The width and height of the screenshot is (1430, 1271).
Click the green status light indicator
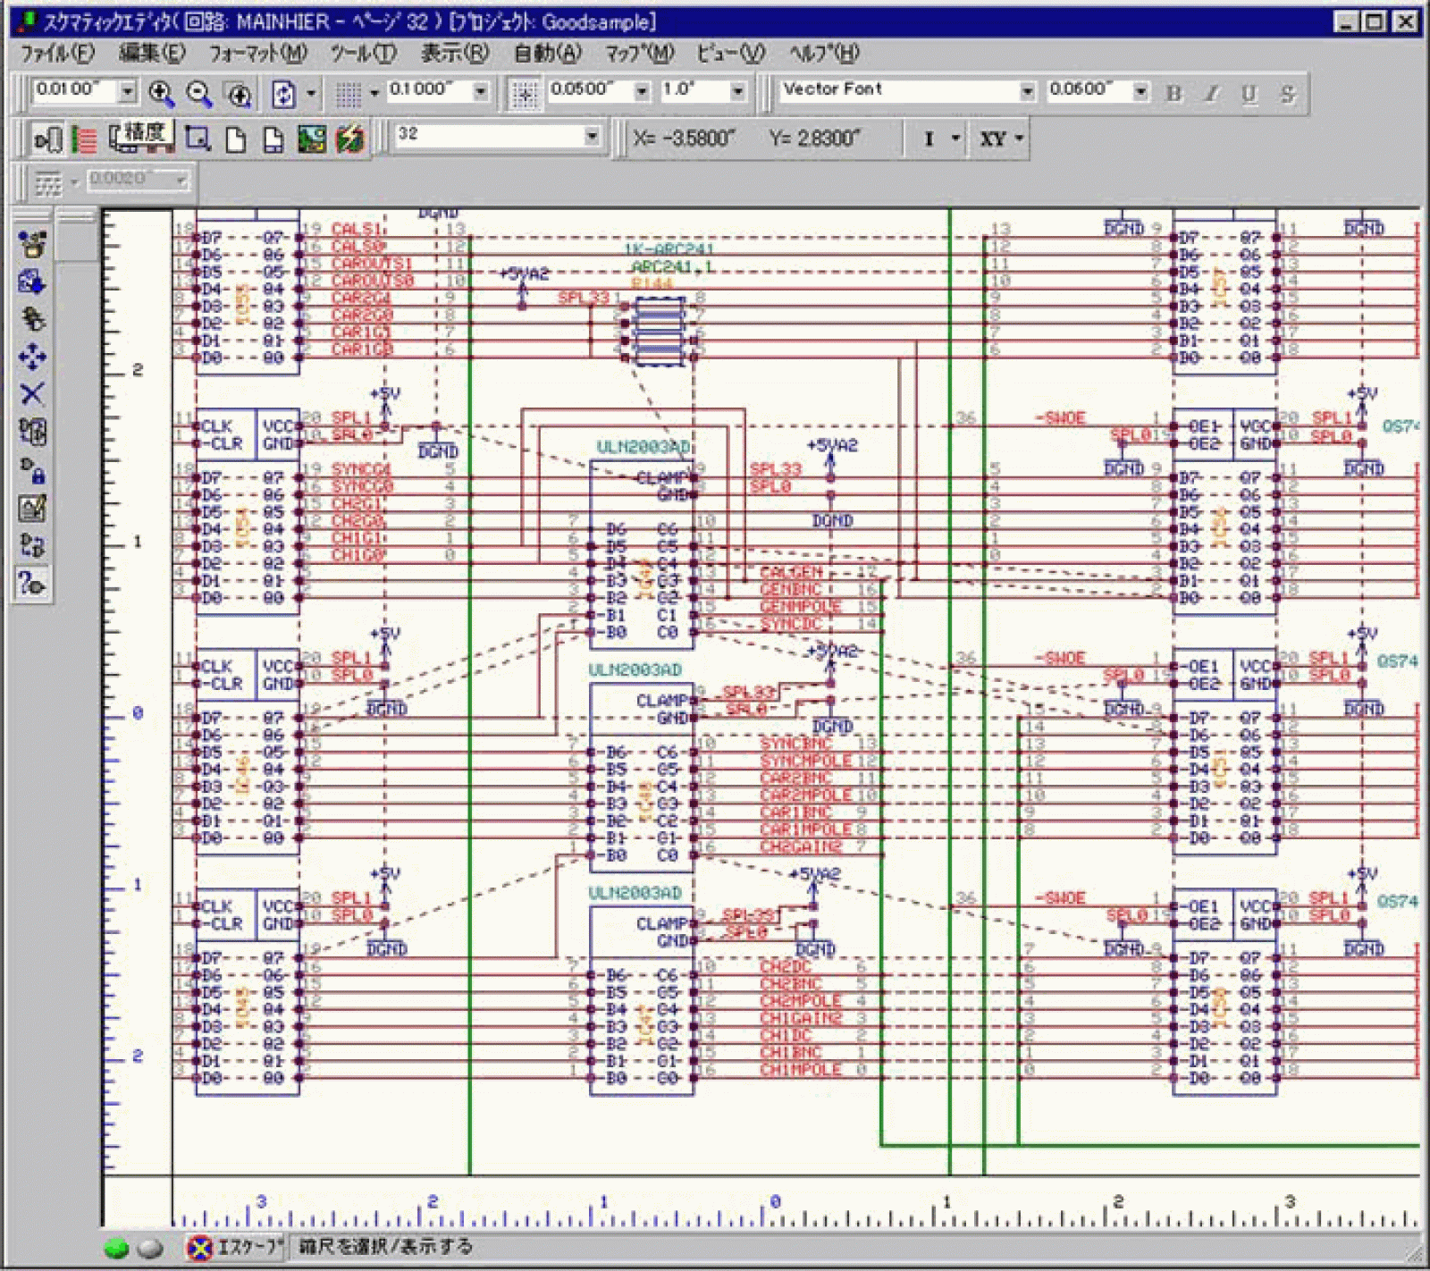[x=117, y=1248]
